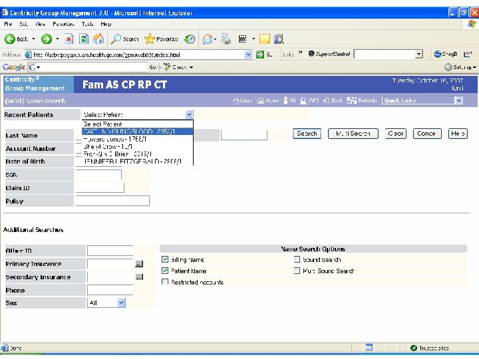This screenshot has width=479, height=359.
Task: Click the SnagIt toolbar icon
Action: pos(438,54)
